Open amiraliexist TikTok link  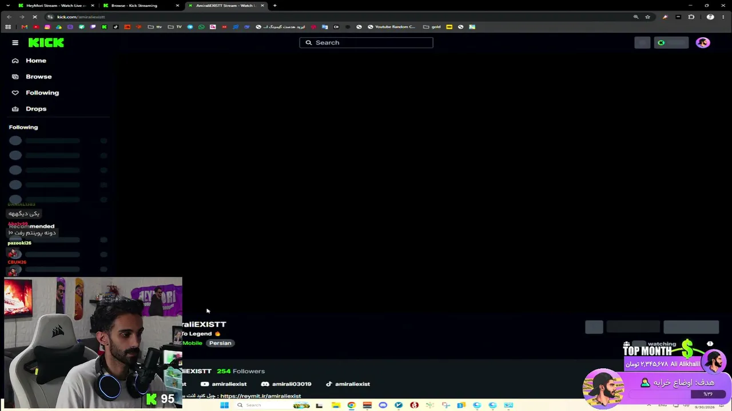(348, 384)
